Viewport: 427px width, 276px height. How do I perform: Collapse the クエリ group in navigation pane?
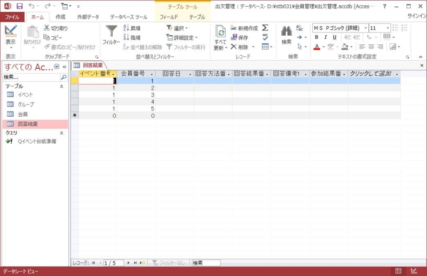click(x=62, y=133)
